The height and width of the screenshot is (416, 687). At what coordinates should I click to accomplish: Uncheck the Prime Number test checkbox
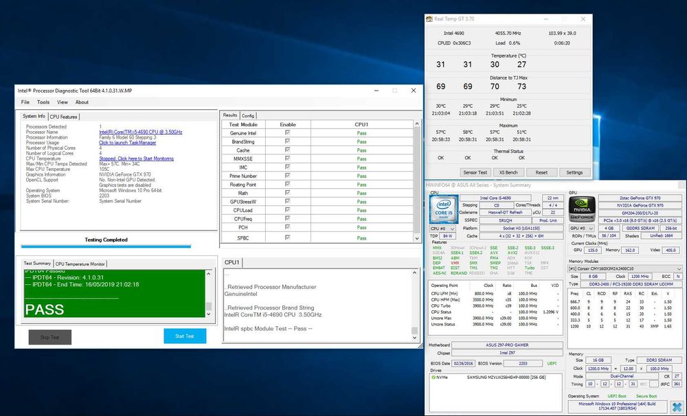pos(287,175)
